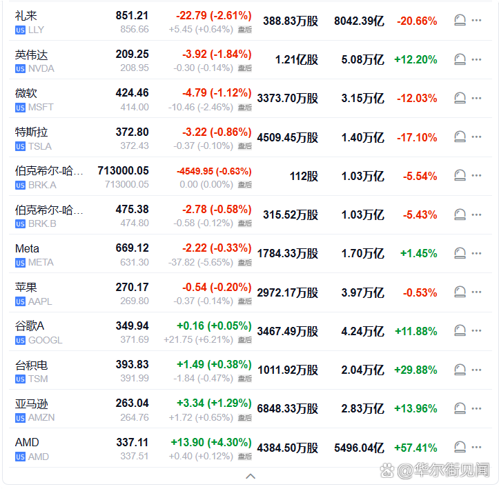
Task: Click the yearly change -20.66%
Action: [417, 21]
